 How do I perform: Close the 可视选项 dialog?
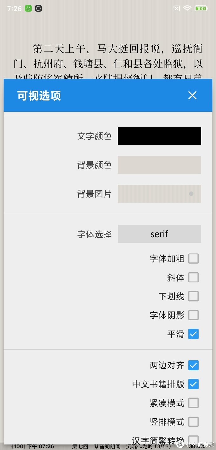(192, 95)
